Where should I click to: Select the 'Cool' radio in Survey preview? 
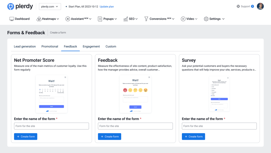211,87
